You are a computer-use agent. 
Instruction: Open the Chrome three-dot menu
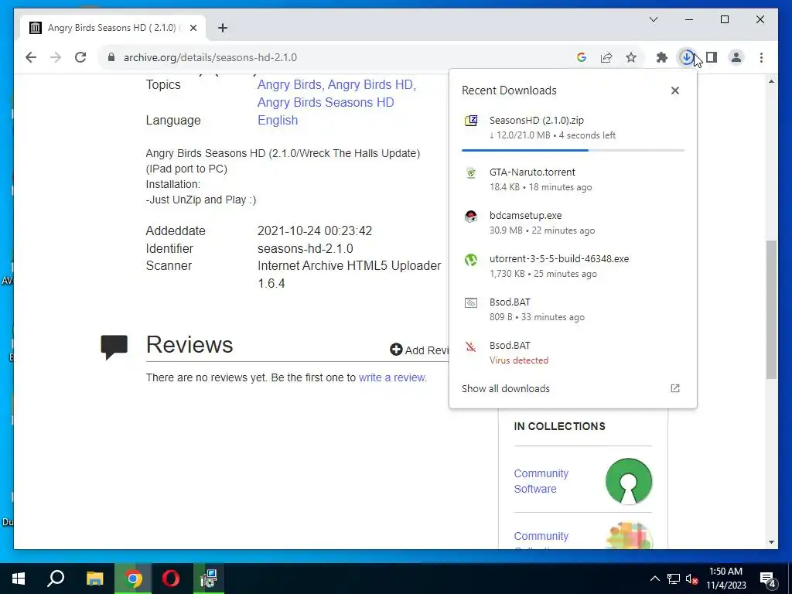point(761,57)
